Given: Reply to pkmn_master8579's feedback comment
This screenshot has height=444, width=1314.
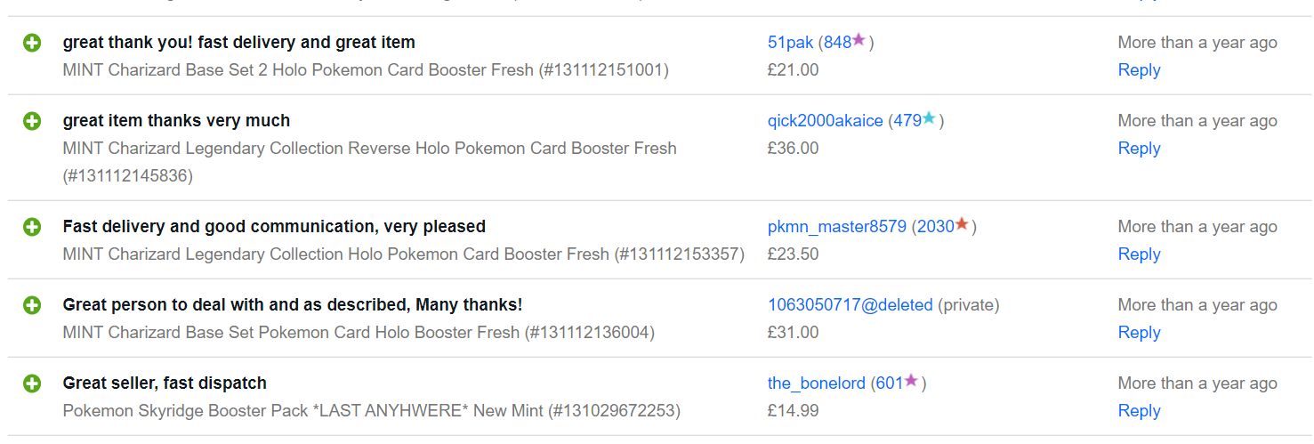Looking at the screenshot, I should coord(1139,254).
